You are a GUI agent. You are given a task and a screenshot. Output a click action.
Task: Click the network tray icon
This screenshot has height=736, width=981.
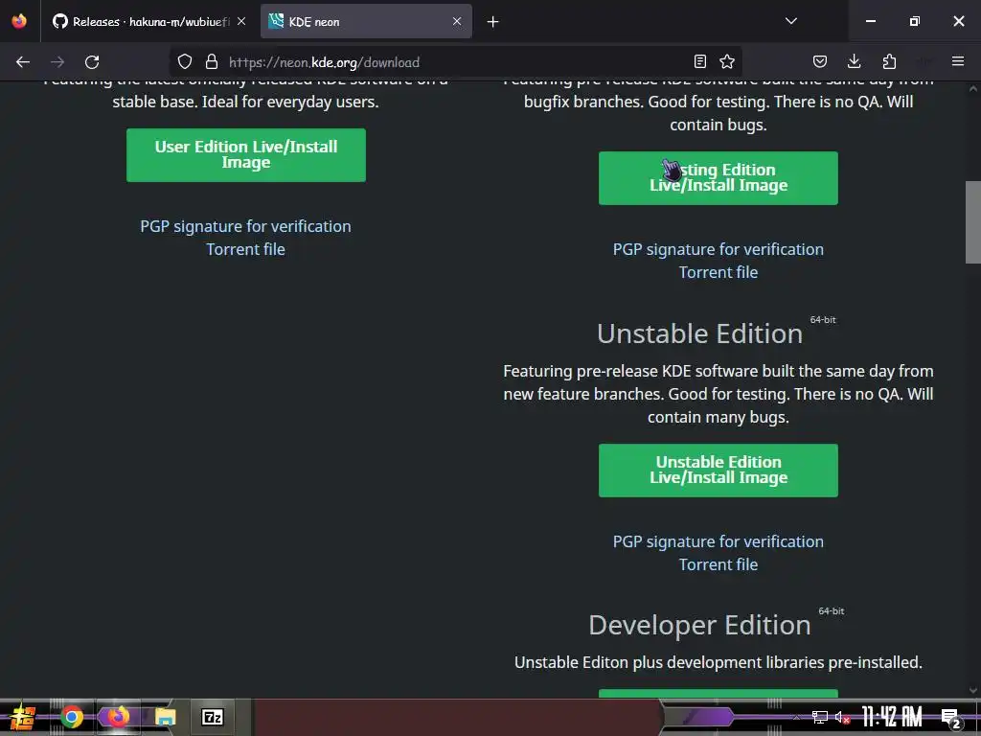coord(820,717)
